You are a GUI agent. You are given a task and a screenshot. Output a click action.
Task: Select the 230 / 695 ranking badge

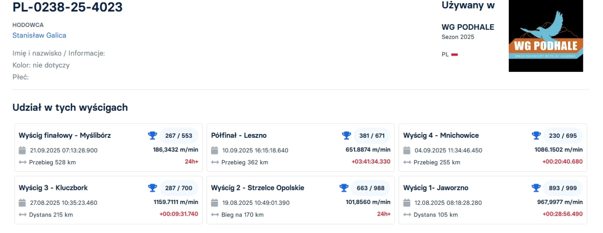[563, 136]
